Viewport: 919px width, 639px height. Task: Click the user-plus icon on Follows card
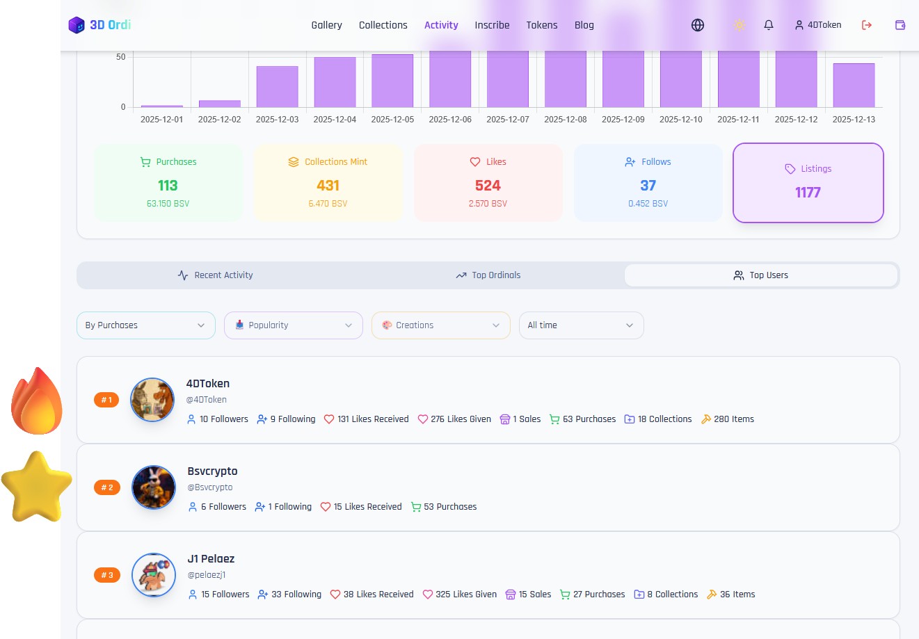coord(630,162)
